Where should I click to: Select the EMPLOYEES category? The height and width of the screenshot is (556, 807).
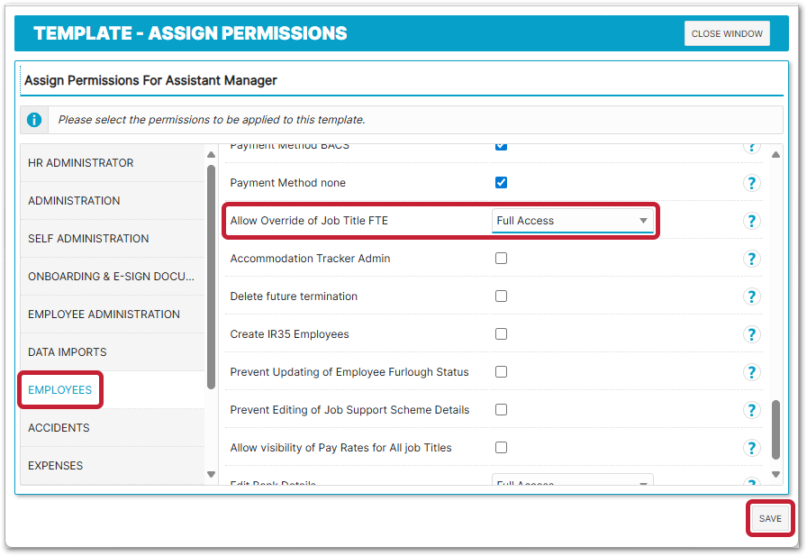click(x=60, y=390)
